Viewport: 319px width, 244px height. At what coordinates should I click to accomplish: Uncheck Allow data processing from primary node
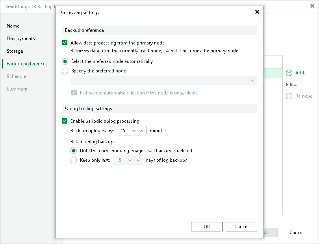coord(65,43)
